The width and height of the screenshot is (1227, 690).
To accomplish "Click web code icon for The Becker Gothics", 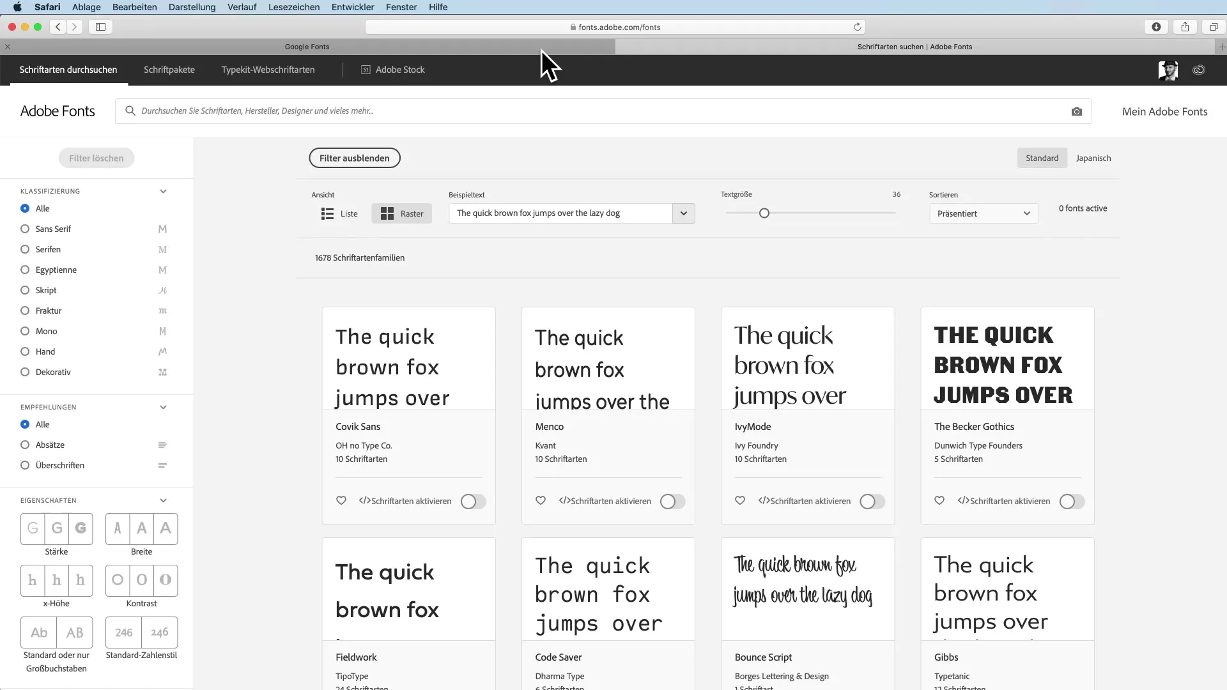I will click(x=963, y=501).
